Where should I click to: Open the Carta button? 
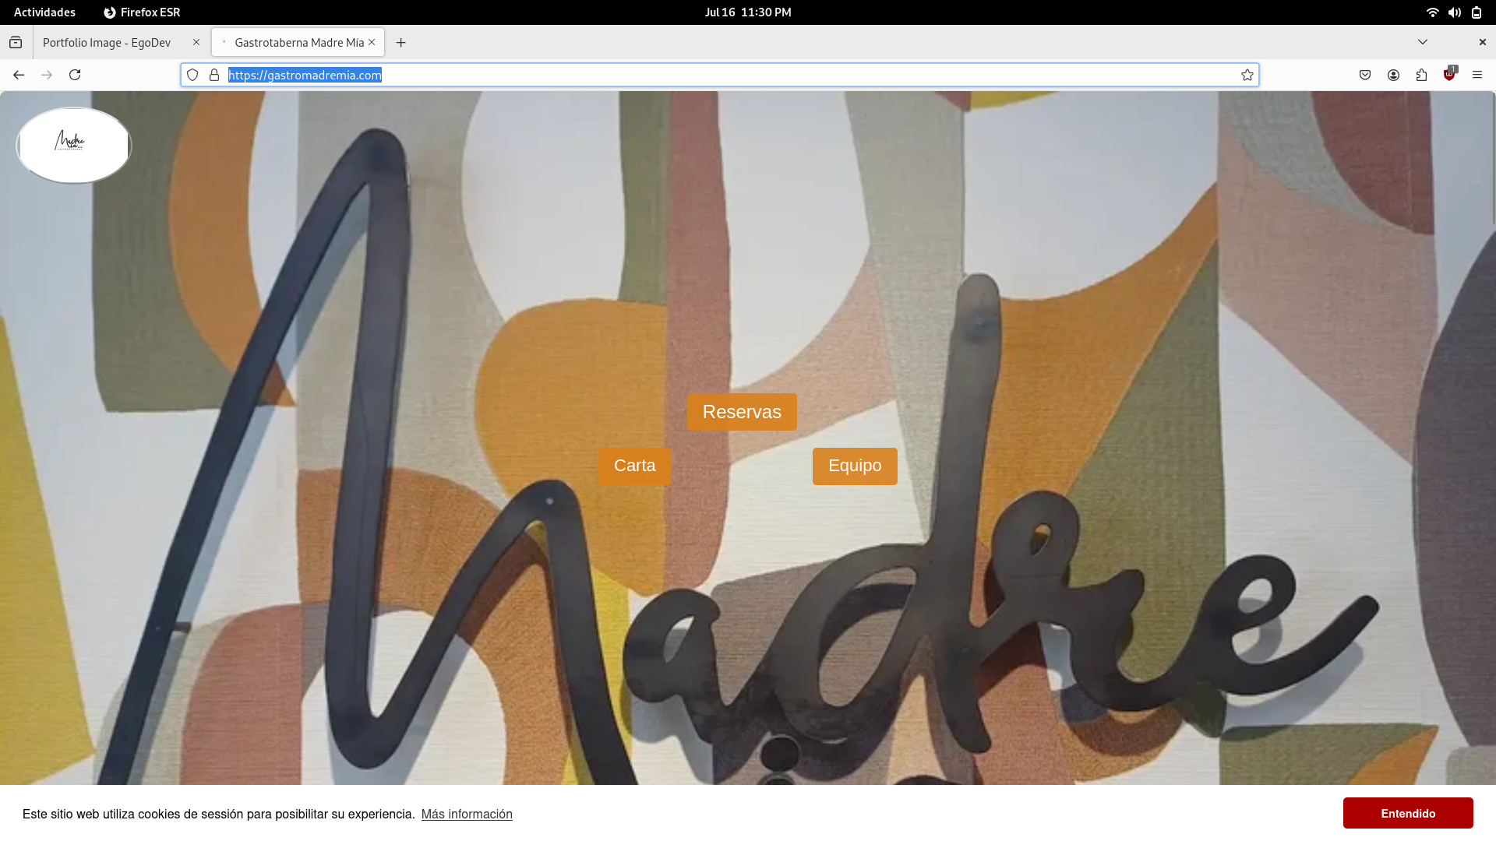634,466
